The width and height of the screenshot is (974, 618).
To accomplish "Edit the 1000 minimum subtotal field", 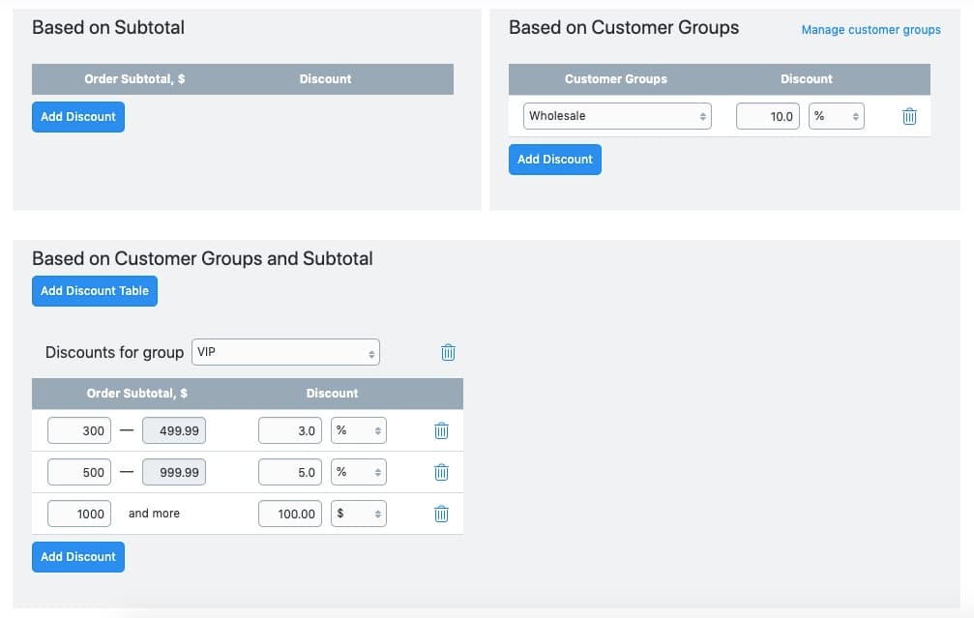I will 79,514.
